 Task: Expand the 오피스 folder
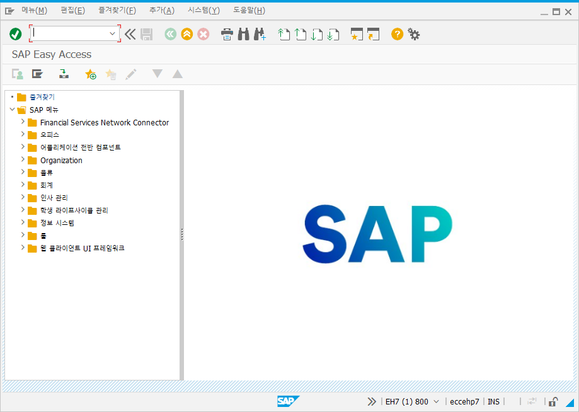pos(23,134)
